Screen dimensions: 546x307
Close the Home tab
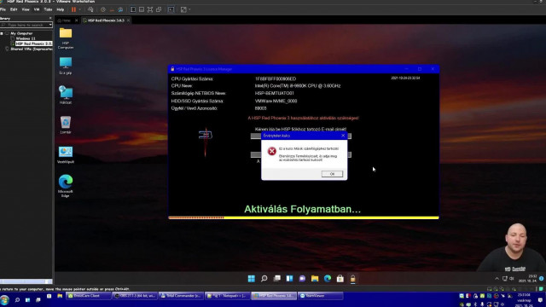click(76, 20)
